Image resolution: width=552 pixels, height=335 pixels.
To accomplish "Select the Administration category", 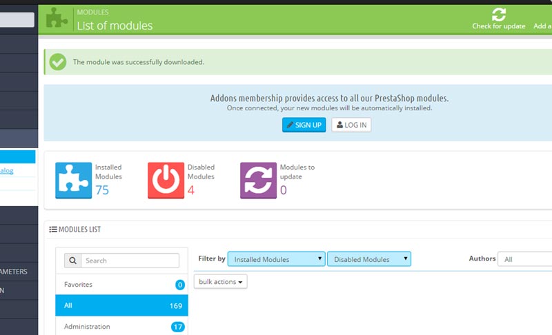I will click(122, 327).
